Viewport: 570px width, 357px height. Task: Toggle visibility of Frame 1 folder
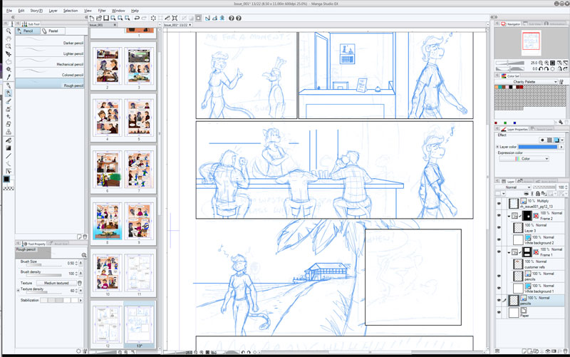click(499, 252)
